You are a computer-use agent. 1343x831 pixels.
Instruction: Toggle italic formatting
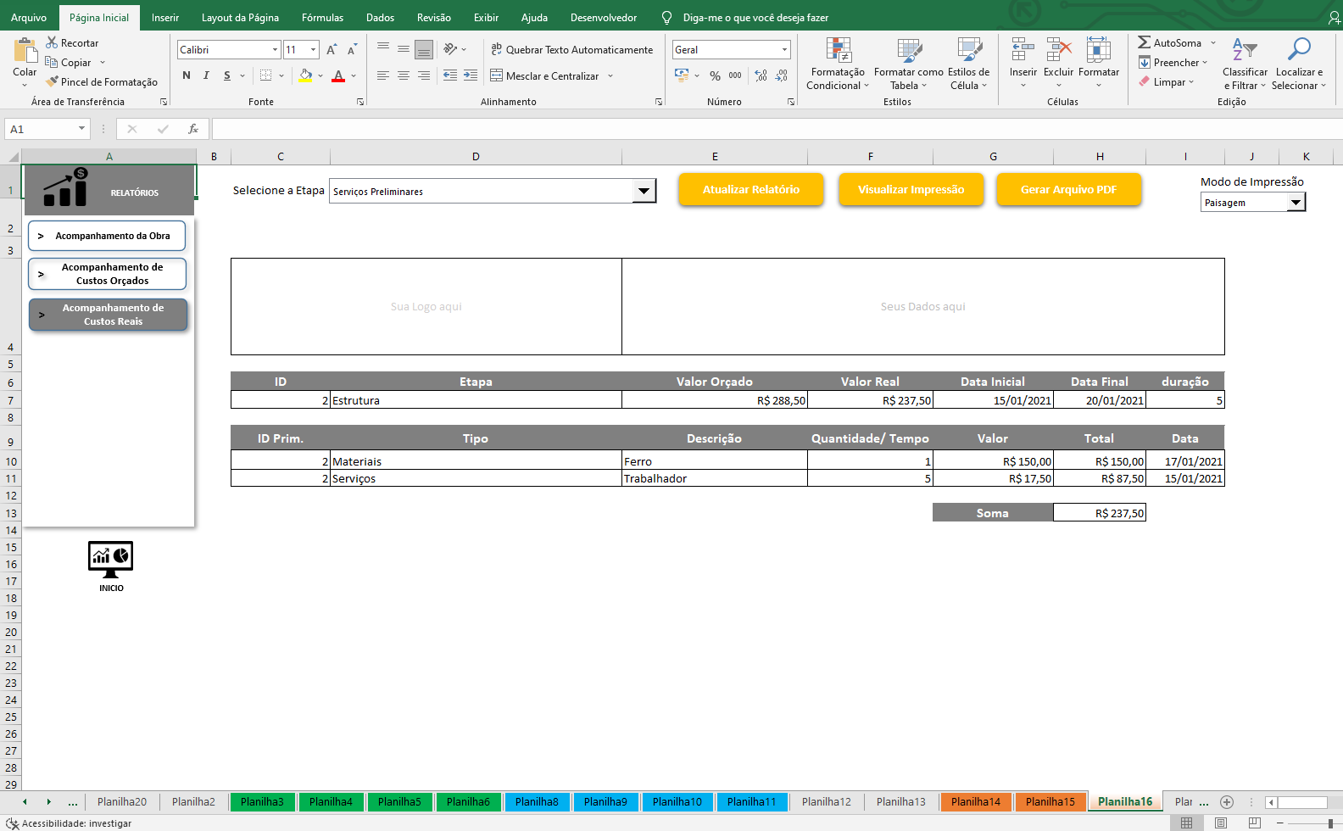coord(206,75)
